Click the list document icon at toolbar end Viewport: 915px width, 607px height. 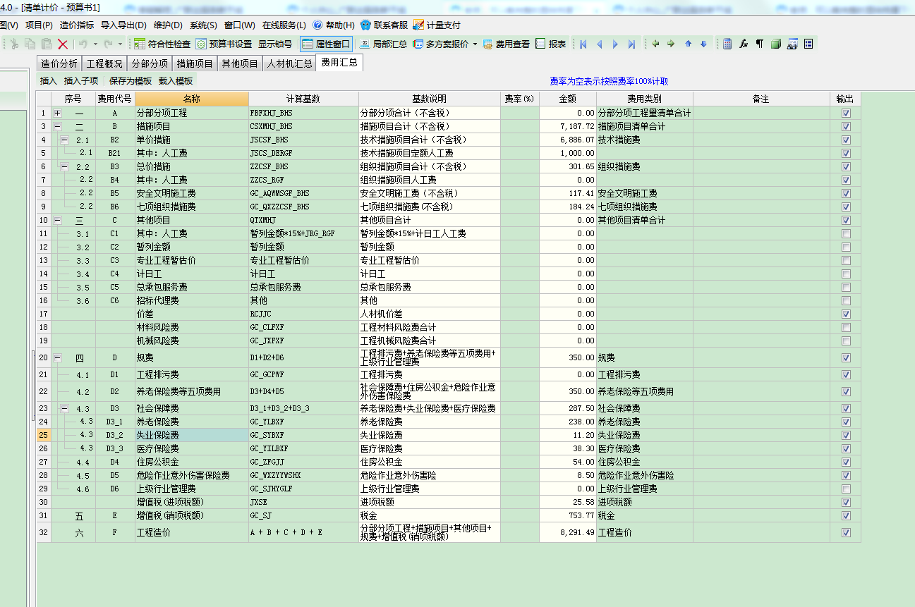(x=808, y=44)
